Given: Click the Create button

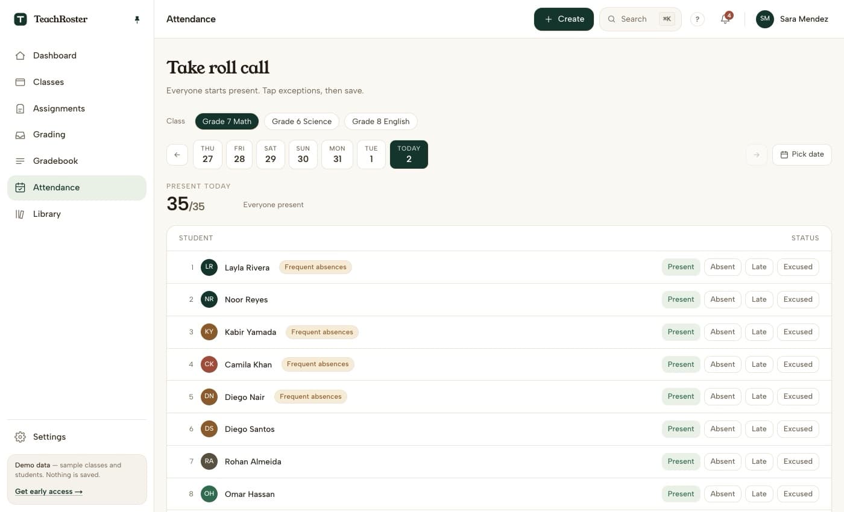Looking at the screenshot, I should [x=564, y=19].
